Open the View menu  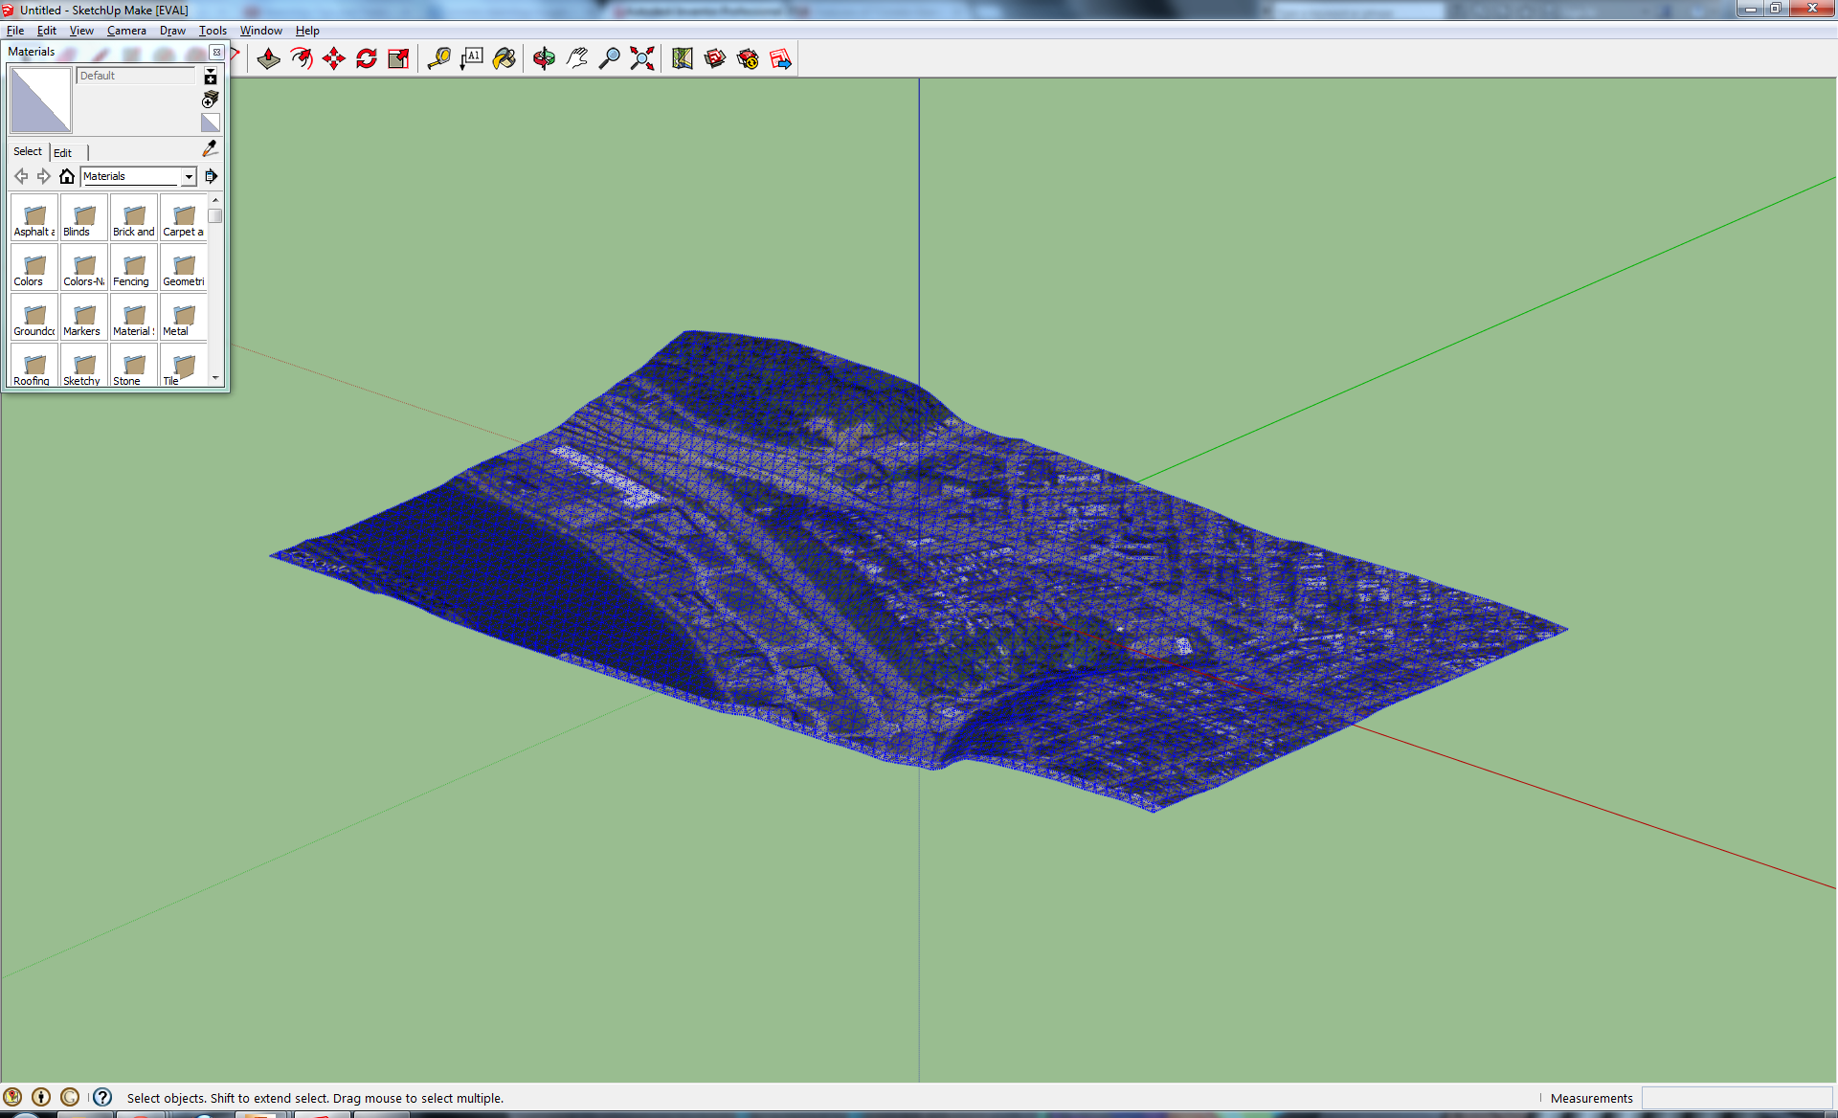click(81, 31)
